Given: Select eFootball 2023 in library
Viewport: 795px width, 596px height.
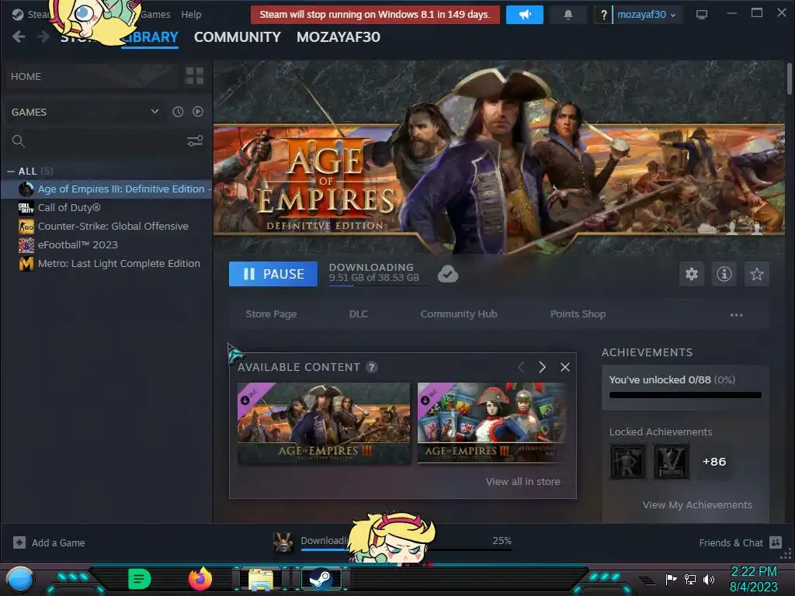Looking at the screenshot, I should coord(106,244).
